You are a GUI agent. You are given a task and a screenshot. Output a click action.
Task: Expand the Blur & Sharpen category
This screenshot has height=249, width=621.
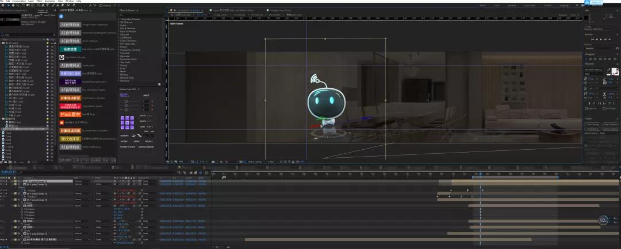coord(119,28)
